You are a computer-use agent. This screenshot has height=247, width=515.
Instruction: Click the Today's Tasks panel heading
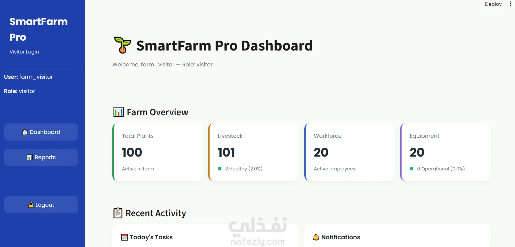[x=151, y=237]
